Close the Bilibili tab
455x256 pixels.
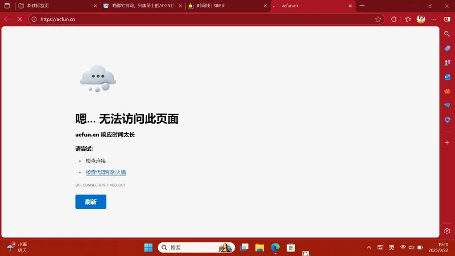coord(265,6)
